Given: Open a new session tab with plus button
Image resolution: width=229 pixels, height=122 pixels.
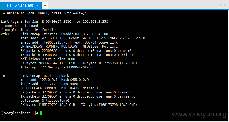Looking at the screenshot, I should click(x=45, y=5).
